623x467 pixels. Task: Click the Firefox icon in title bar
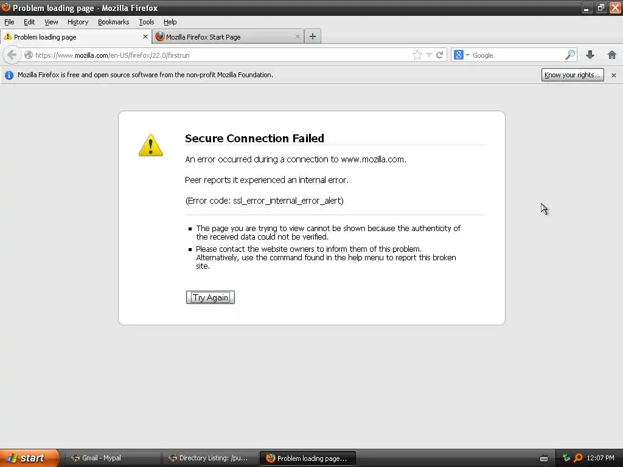(6, 7)
